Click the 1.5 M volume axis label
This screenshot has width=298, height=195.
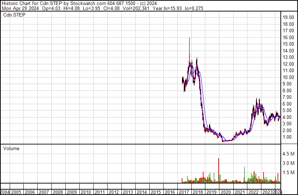pos(288,173)
